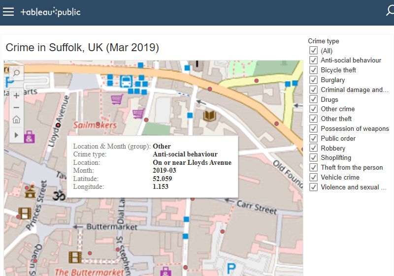Click the red crime point near Sailmakers
This screenshot has width=394, height=276.
click(x=98, y=124)
